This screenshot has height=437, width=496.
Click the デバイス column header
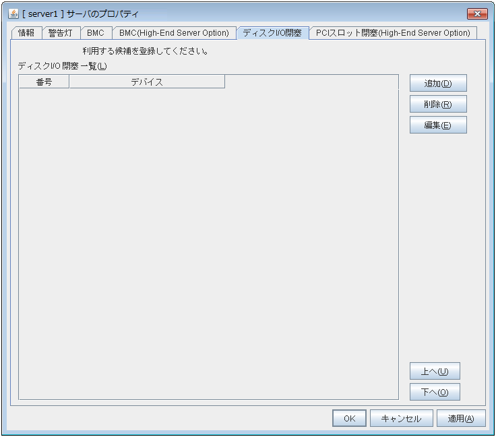147,82
